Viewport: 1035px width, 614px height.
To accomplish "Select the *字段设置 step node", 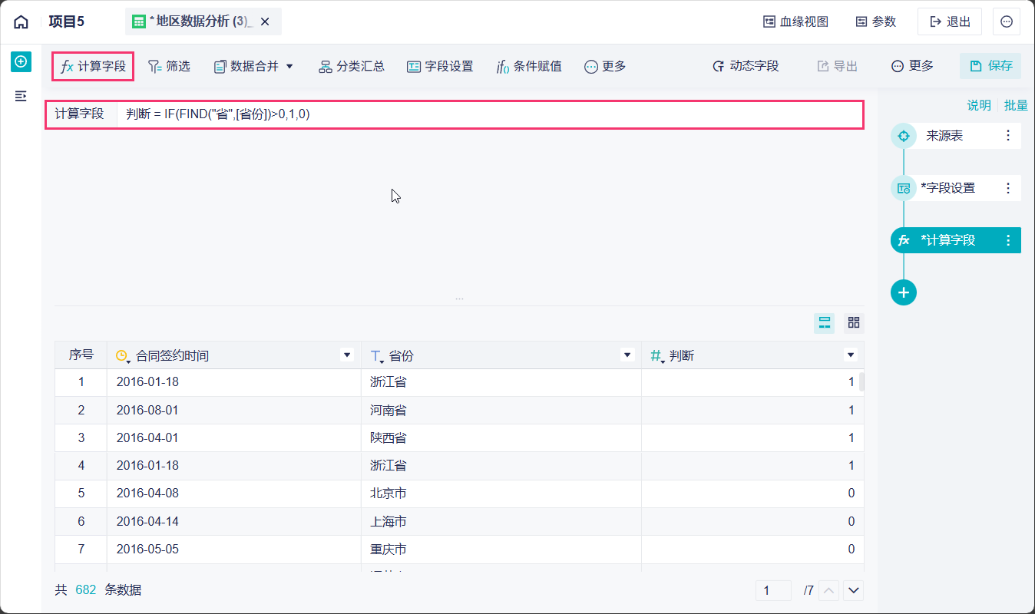I will pos(956,188).
